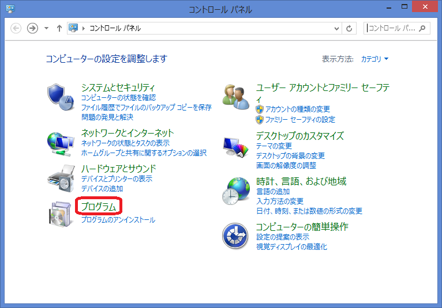
Task: Open the カテゴリ view-by dropdown
Action: (x=374, y=59)
